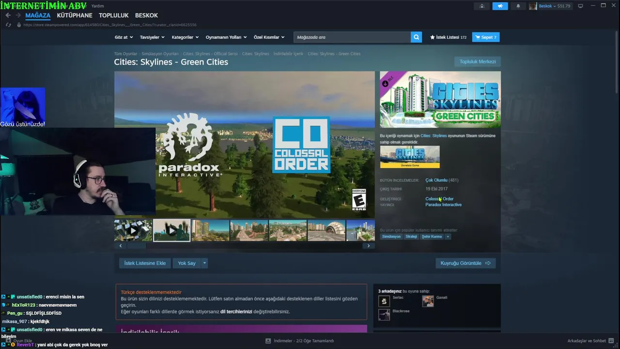Switch to BESKOK profile tab
The width and height of the screenshot is (620, 349).
pos(146,16)
